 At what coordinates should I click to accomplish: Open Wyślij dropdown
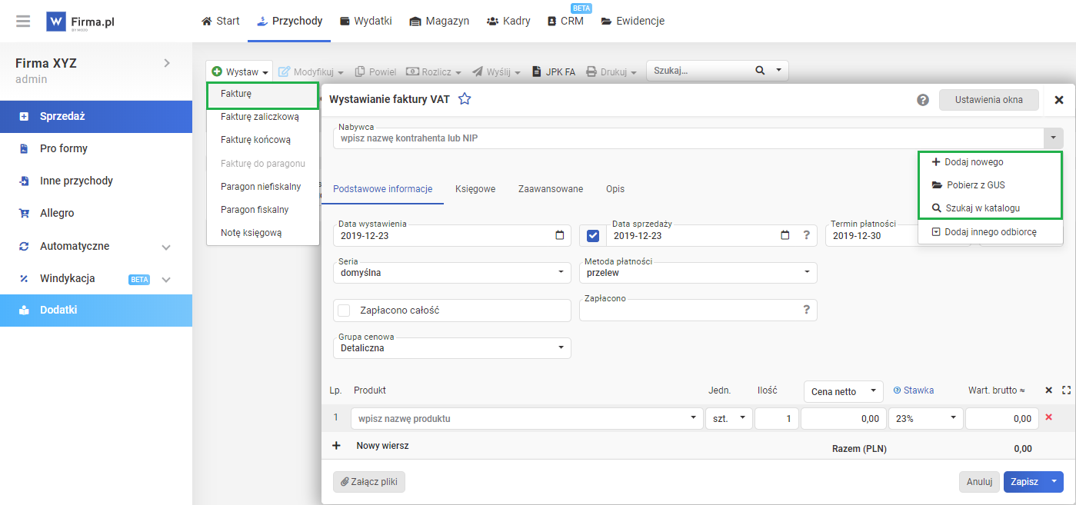tap(496, 71)
